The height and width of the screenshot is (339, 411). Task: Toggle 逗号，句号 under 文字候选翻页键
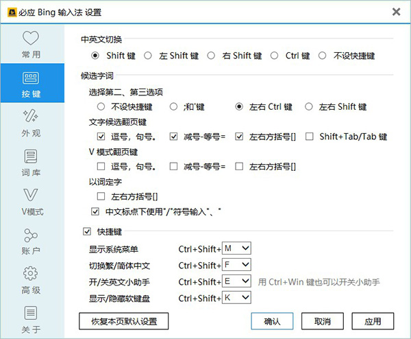pyautogui.click(x=101, y=137)
